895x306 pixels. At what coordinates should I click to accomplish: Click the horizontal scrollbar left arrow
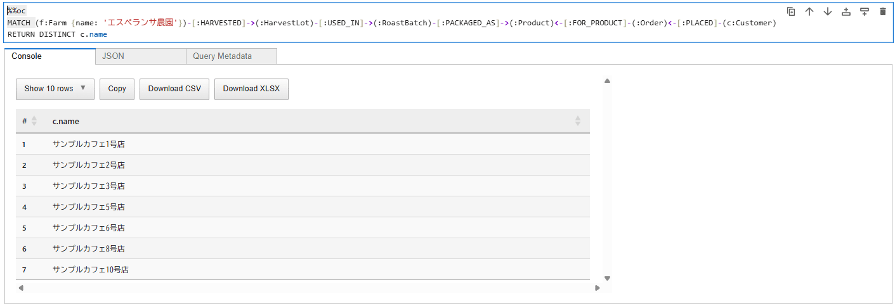[21, 288]
